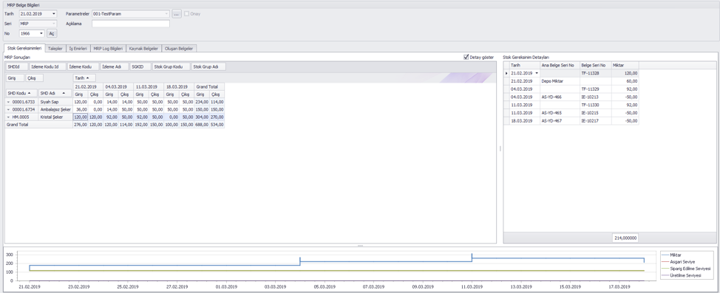Switch to the MRP Log Bilgileri tab
This screenshot has width=720, height=293.
point(109,48)
